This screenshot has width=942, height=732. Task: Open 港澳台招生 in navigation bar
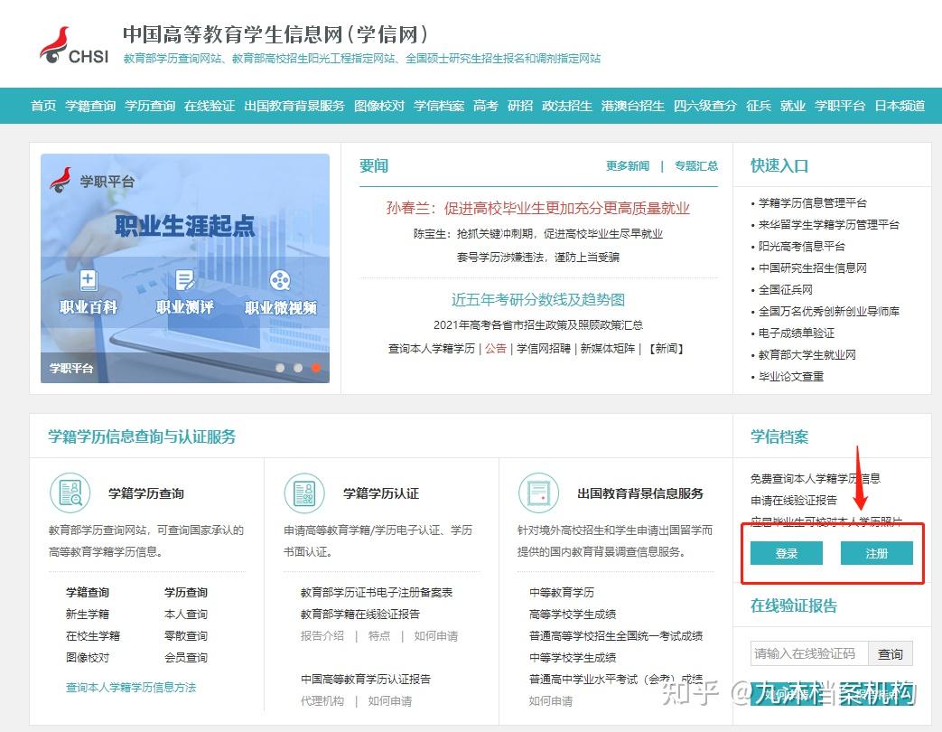pos(632,106)
